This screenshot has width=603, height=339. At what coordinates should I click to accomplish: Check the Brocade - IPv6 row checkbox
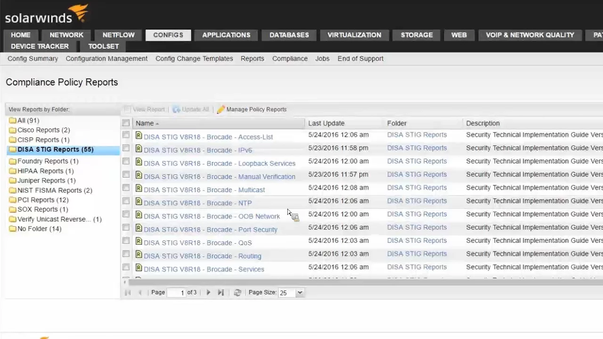[126, 148]
